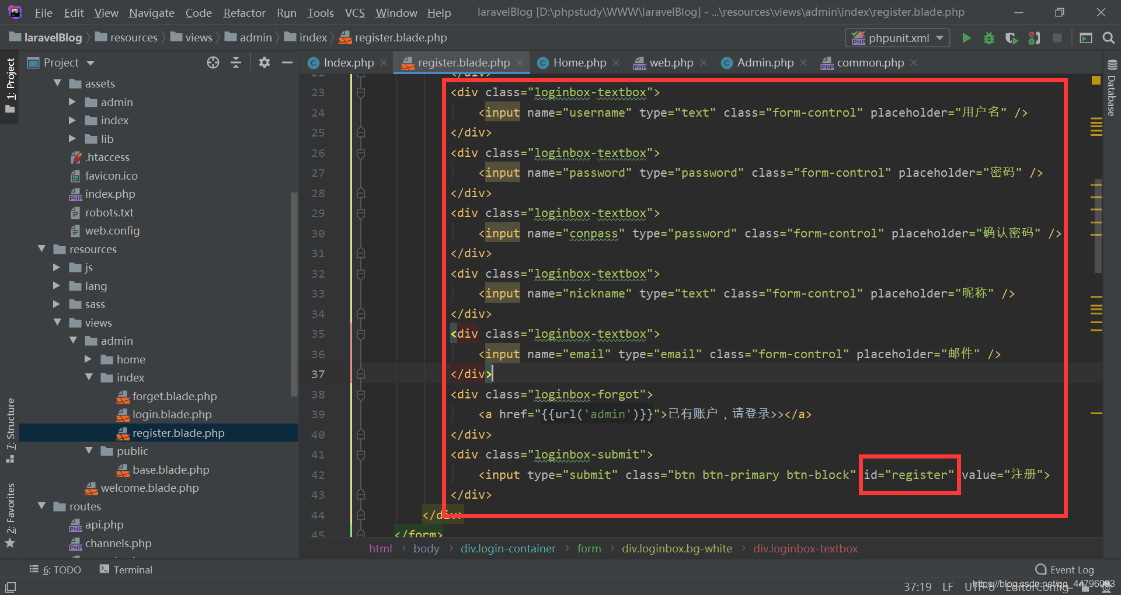Run the phpunit.xml configuration
Viewport: 1121px width, 595px height.
(x=966, y=38)
